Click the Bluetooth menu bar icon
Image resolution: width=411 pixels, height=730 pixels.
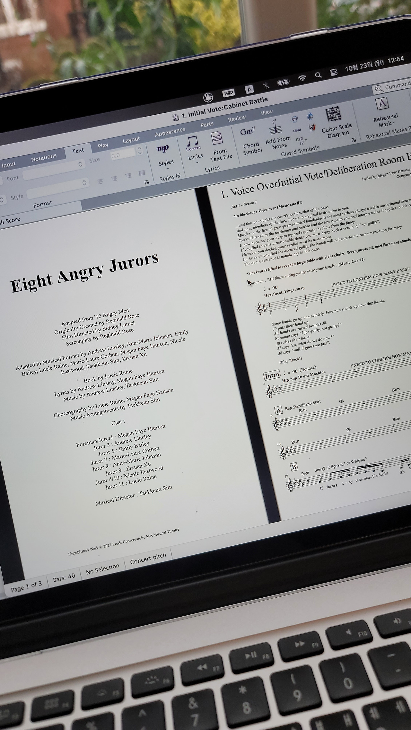click(x=266, y=85)
